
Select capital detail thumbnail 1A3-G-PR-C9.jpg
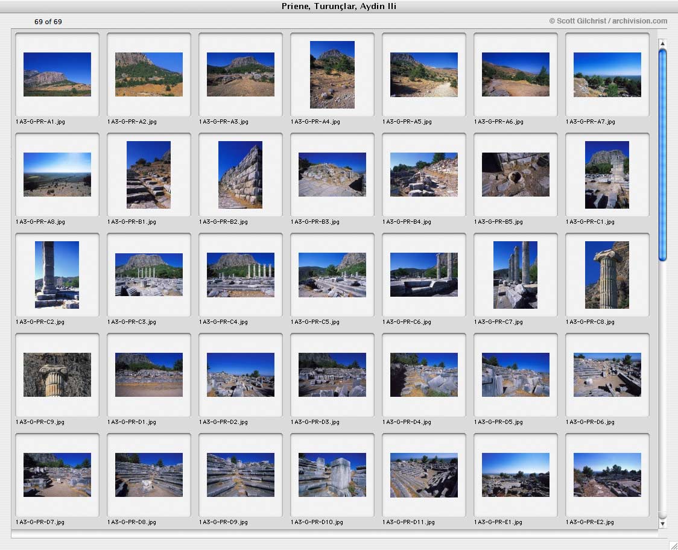[57, 375]
